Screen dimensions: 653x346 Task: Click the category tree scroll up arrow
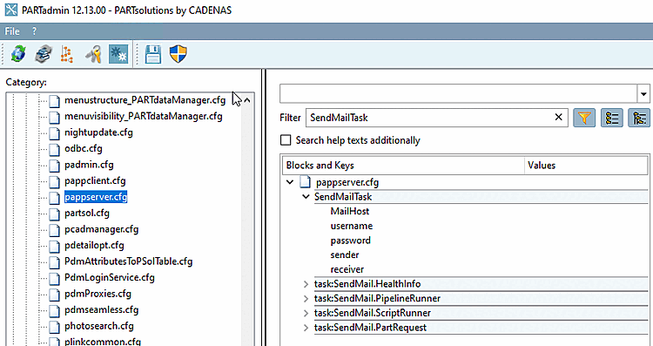(247, 100)
